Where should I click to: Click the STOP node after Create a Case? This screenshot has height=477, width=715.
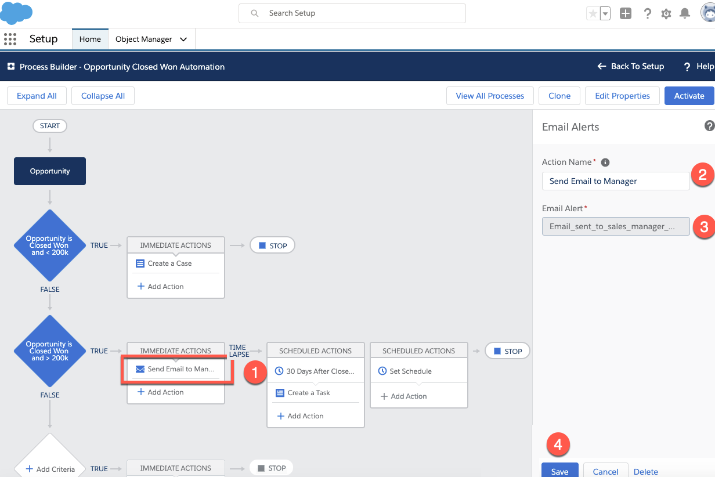pos(272,245)
